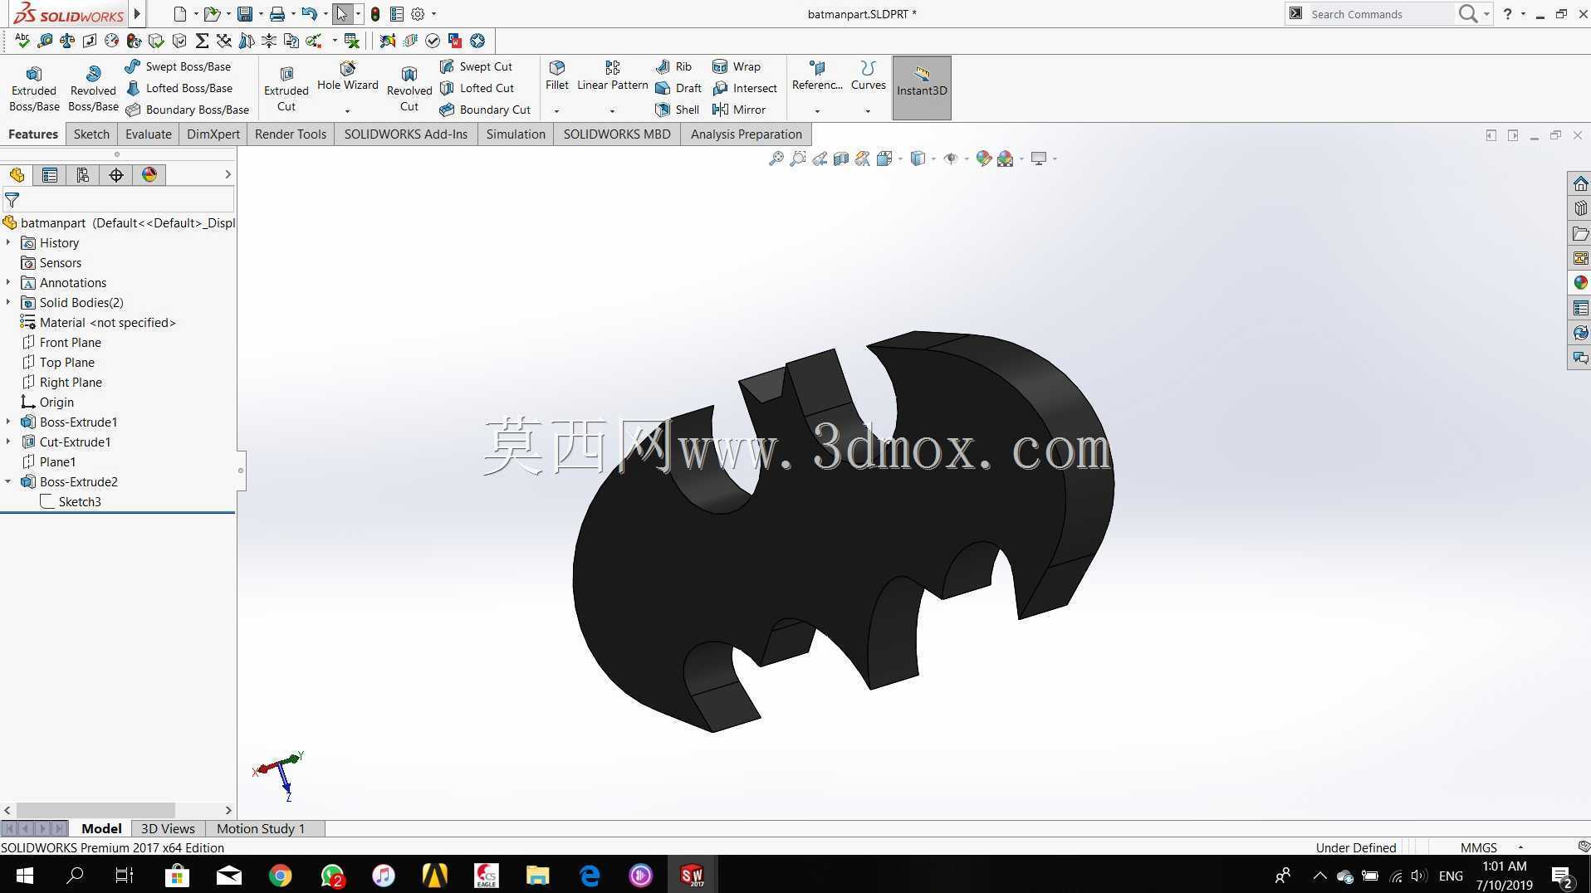Select Plane1 in the feature tree
This screenshot has height=893, width=1591.
pyautogui.click(x=57, y=461)
